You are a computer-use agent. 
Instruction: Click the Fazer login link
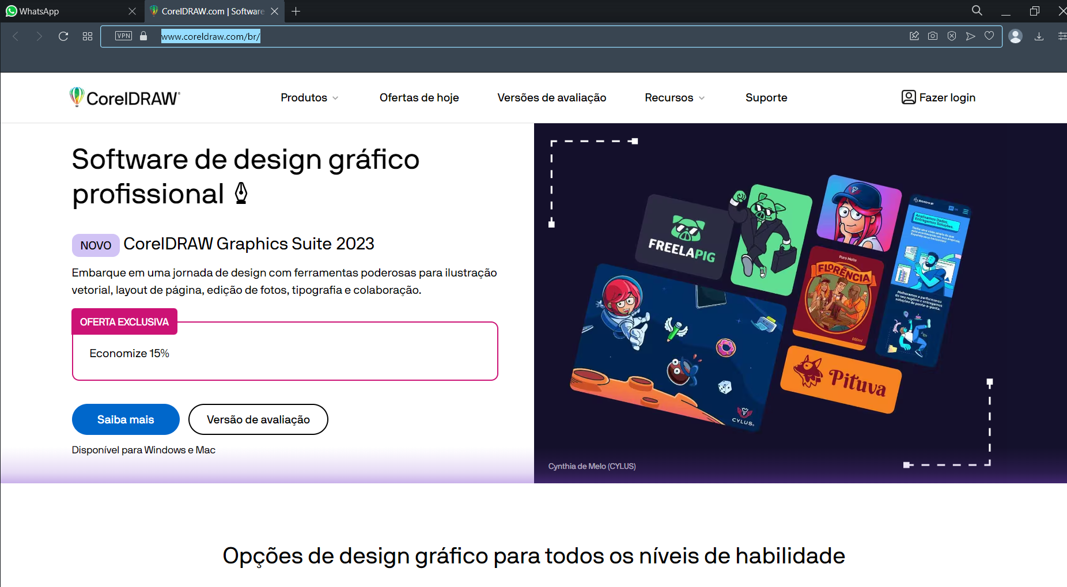click(x=939, y=97)
